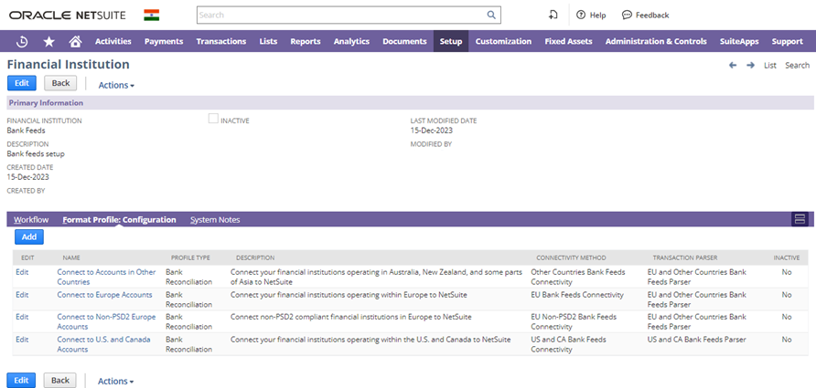Image resolution: width=816 pixels, height=388 pixels.
Task: Open the Reports menu
Action: click(x=306, y=42)
